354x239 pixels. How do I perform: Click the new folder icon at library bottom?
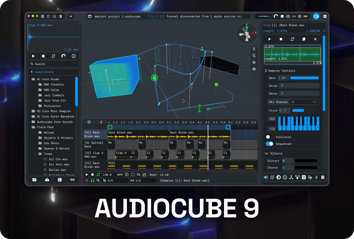click(34, 180)
